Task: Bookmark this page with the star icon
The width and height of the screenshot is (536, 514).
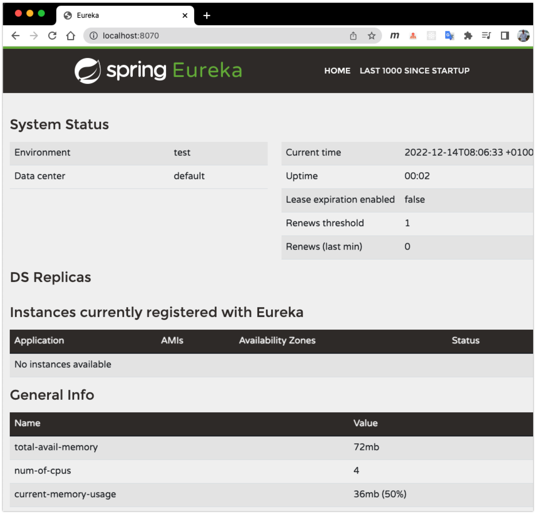Action: (x=372, y=36)
